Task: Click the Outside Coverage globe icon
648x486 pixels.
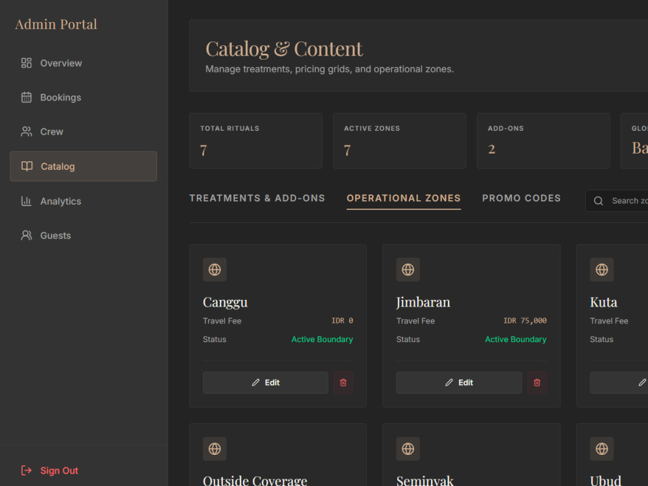Action: click(214, 449)
